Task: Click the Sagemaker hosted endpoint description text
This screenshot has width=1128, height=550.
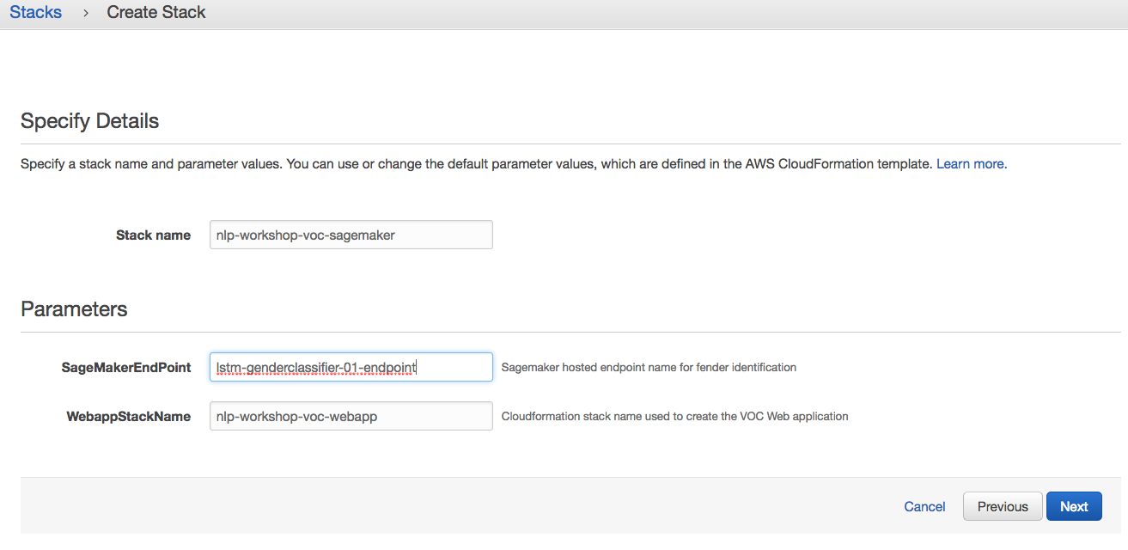Action: (x=649, y=367)
